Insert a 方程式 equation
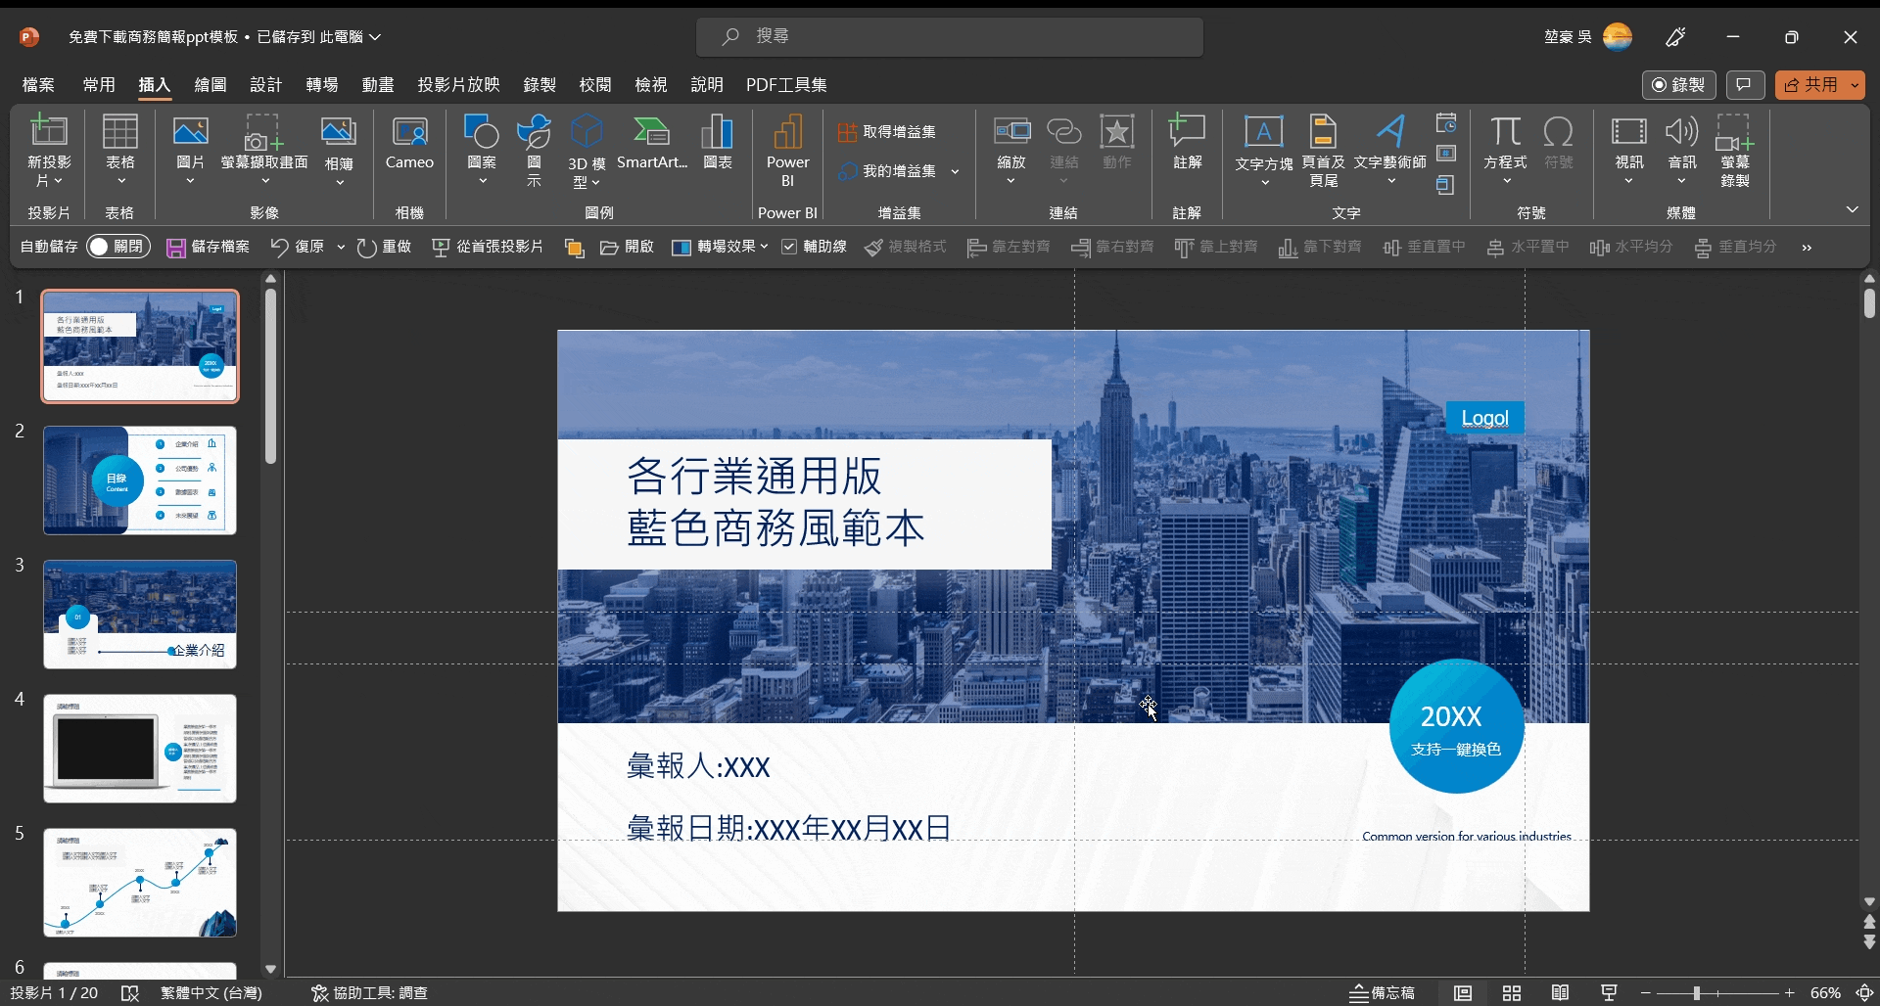This screenshot has width=1880, height=1006. 1506,150
